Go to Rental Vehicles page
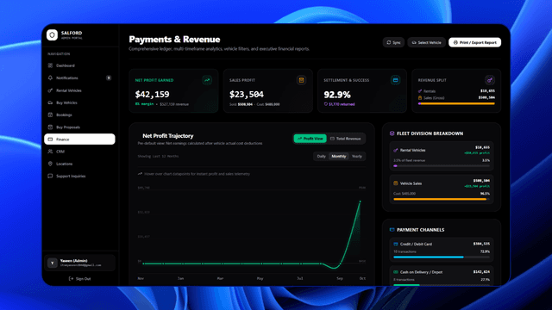 pyautogui.click(x=79, y=90)
